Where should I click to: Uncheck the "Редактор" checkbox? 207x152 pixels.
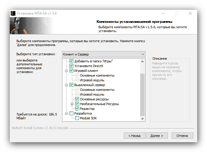tap(77, 109)
